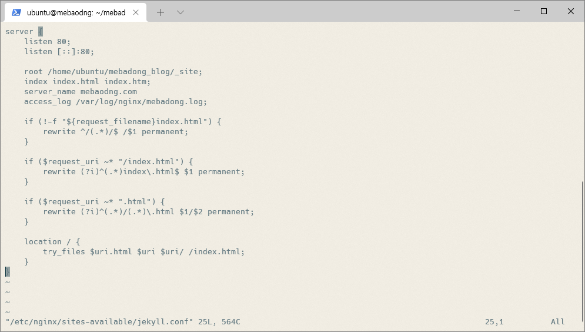Click the '25L, 564C' status text
The image size is (585, 332).
219,322
